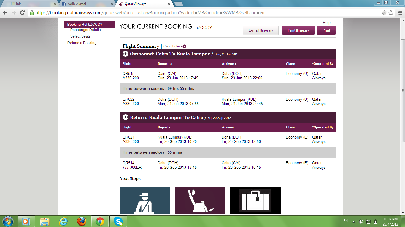Reload the page with the refresh icon
The width and height of the screenshot is (405, 227).
(x=22, y=12)
